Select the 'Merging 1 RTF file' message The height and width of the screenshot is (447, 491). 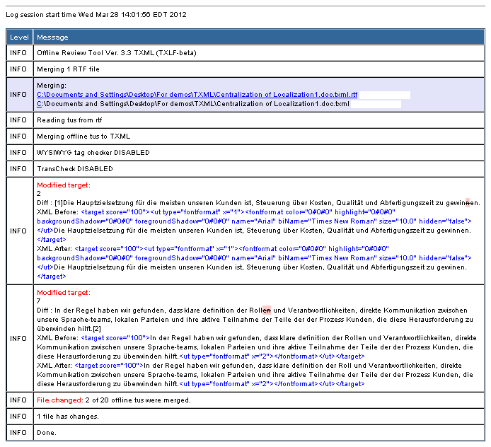(x=68, y=69)
